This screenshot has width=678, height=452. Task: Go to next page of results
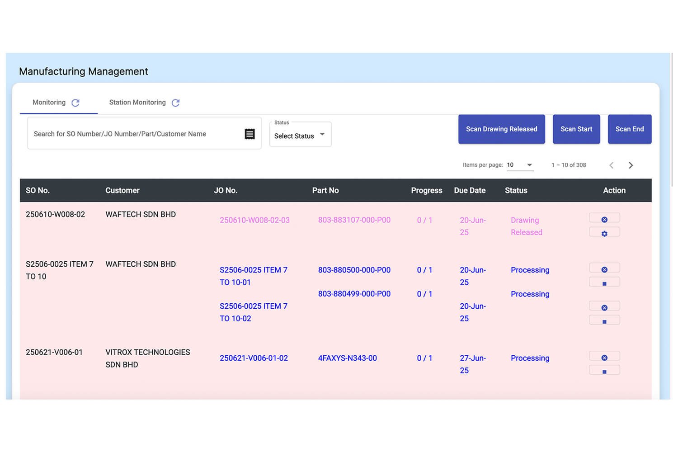point(631,165)
